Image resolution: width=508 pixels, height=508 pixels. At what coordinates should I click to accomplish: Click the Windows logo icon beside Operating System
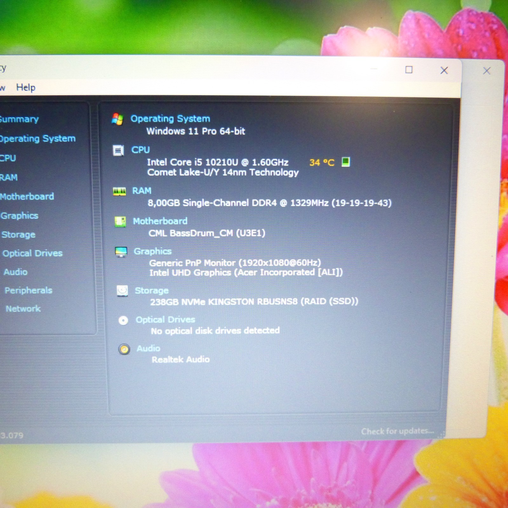tap(117, 119)
